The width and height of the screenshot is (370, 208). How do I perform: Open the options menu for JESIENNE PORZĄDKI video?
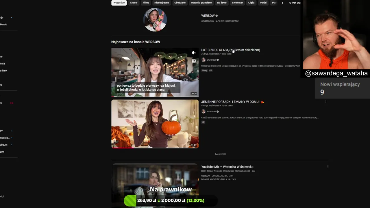(x=326, y=101)
